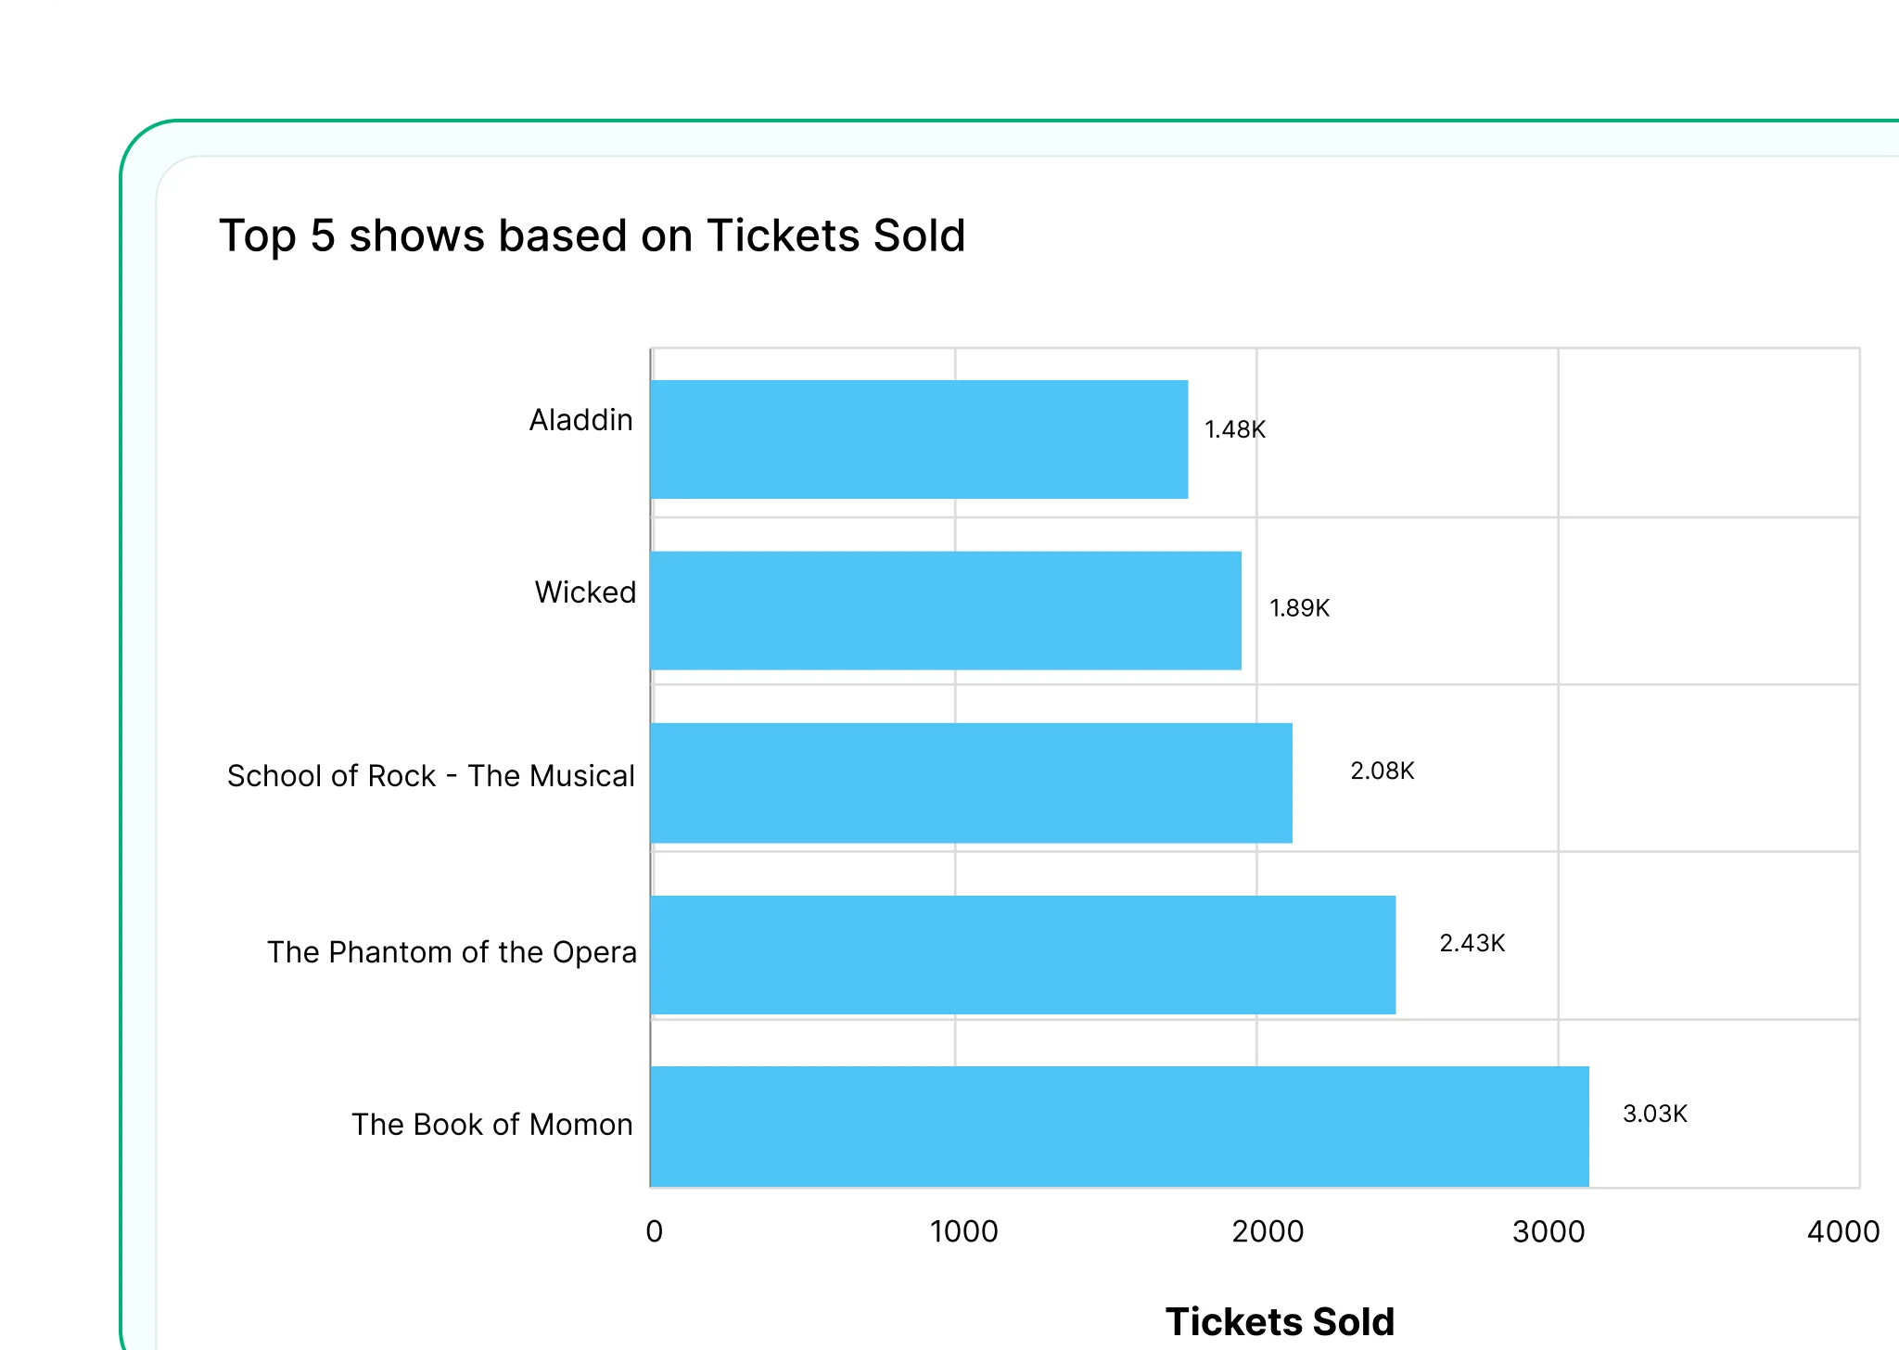Screen dimensions: 1899x1350
Task: Select The Book of Momon label
Action: coord(491,1125)
